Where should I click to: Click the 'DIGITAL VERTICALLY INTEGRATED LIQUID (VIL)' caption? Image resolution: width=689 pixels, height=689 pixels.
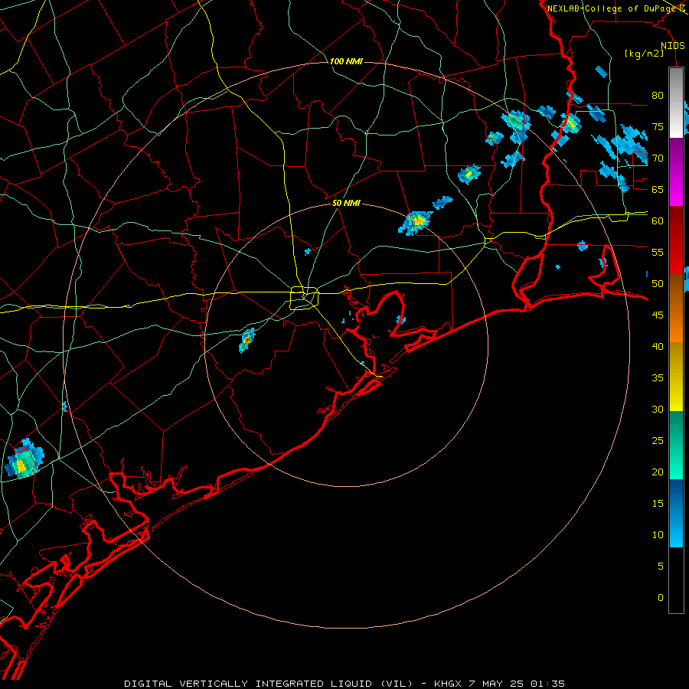coord(269,684)
